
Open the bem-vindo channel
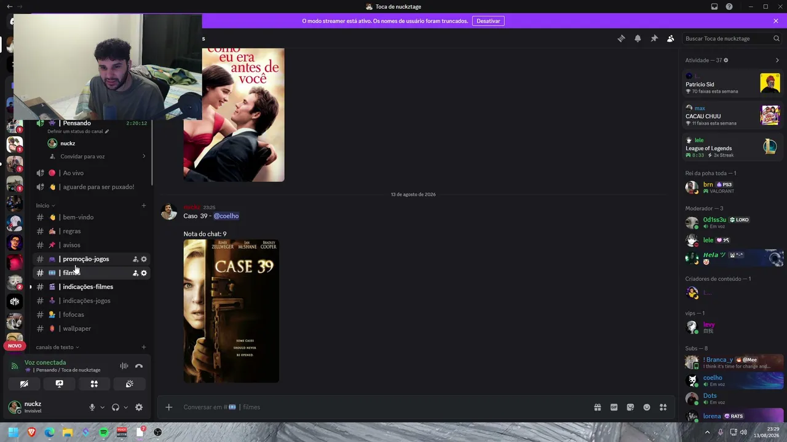point(92,217)
